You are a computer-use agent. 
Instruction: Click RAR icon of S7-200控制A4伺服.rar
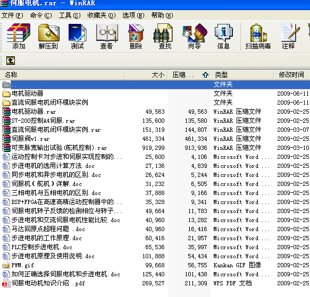click(x=6, y=121)
